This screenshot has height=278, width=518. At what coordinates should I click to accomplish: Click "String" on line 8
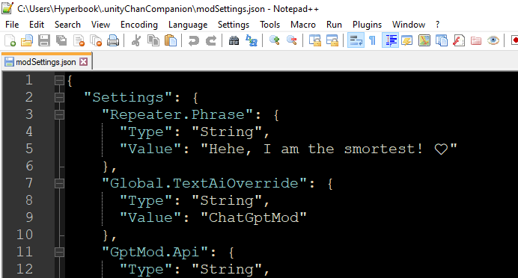[227, 200]
